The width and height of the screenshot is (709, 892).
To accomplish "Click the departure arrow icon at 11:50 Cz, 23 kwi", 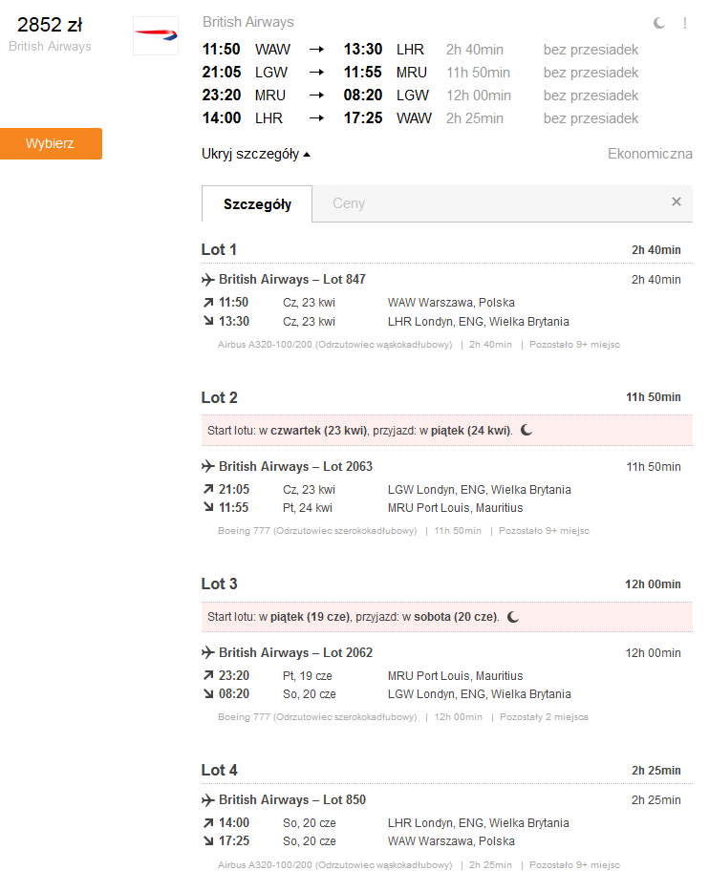I will click(x=208, y=302).
